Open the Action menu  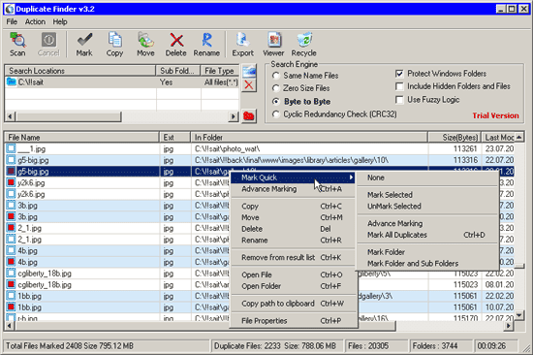(35, 21)
